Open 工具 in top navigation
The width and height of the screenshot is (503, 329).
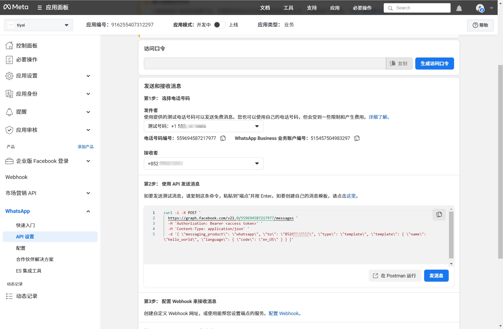tap(289, 8)
